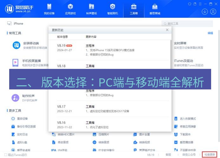Screen dimensions: 220x158
Task: Click the 微信公众号 link in status bar
Action: [x=189, y=155]
